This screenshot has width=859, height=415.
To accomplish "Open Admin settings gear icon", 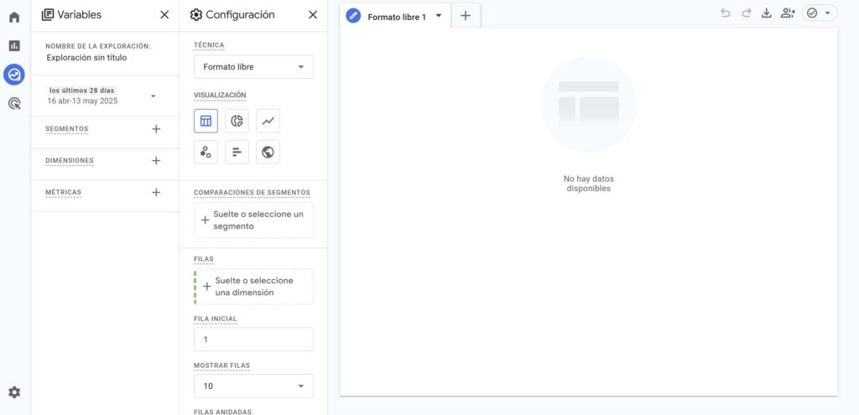I will click(14, 392).
